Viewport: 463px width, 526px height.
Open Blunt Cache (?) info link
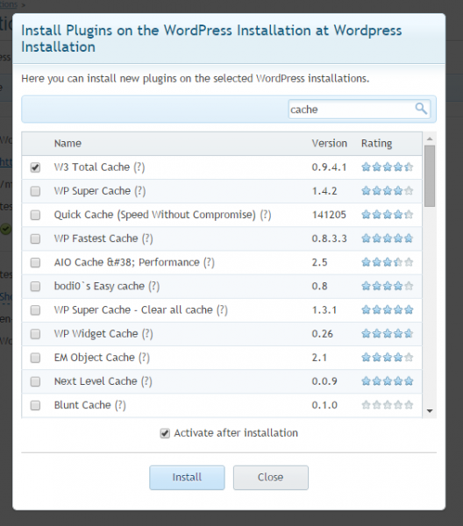tap(120, 405)
